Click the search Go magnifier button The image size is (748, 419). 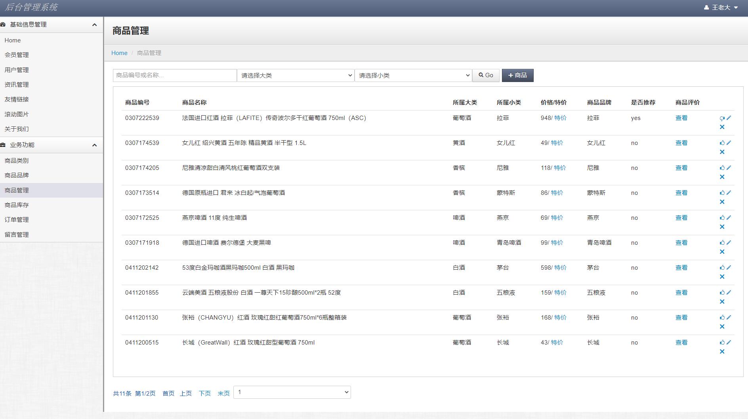(x=486, y=75)
